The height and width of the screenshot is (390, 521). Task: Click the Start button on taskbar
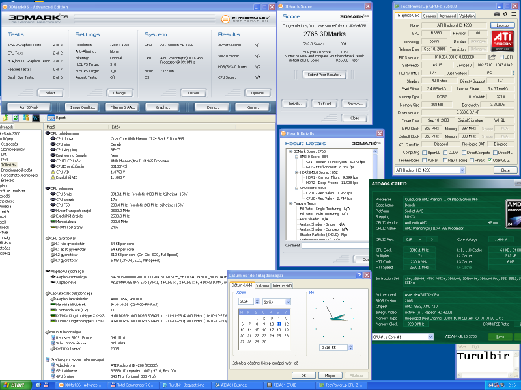point(14,385)
